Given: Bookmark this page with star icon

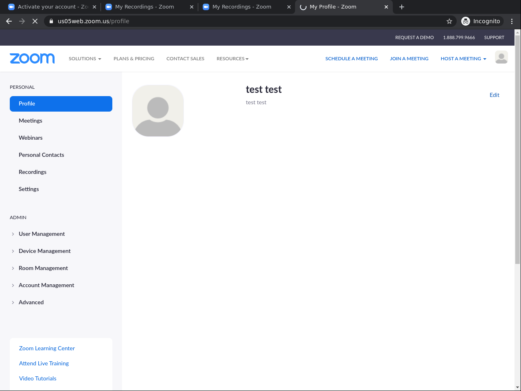Looking at the screenshot, I should (x=449, y=21).
